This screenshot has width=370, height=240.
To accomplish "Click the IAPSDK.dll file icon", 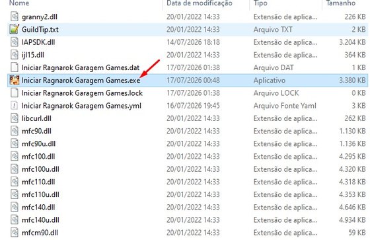I will point(15,42).
